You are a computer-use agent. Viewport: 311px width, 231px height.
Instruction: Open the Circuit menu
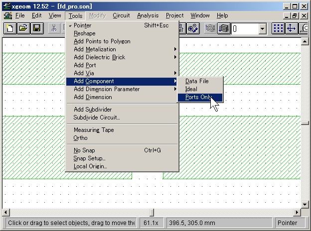coord(121,15)
